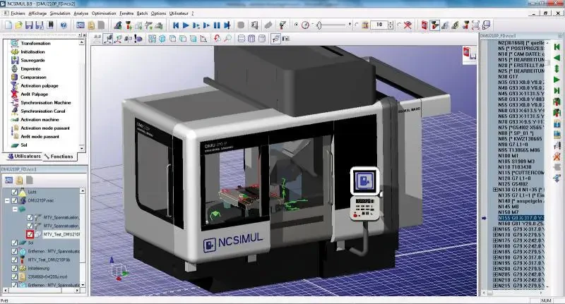
Task: Click the N100 M1 program line
Action: pos(509,156)
